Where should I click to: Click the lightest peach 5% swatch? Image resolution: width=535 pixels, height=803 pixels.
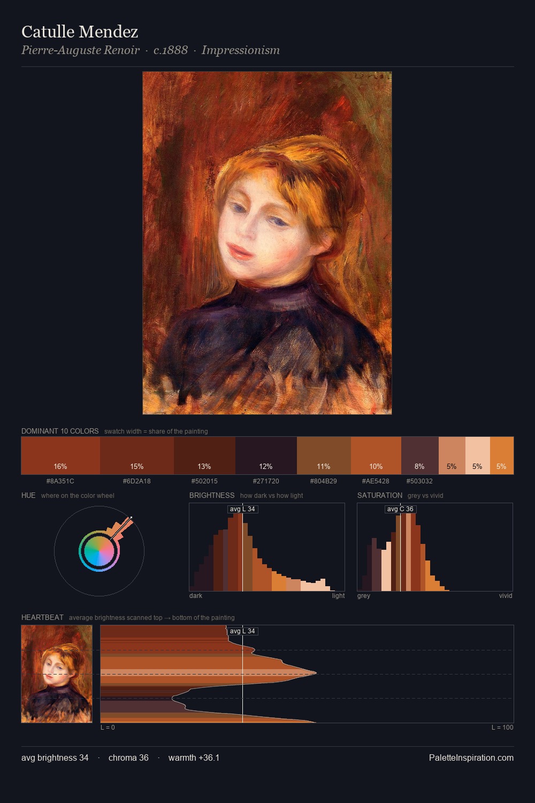[x=477, y=456]
